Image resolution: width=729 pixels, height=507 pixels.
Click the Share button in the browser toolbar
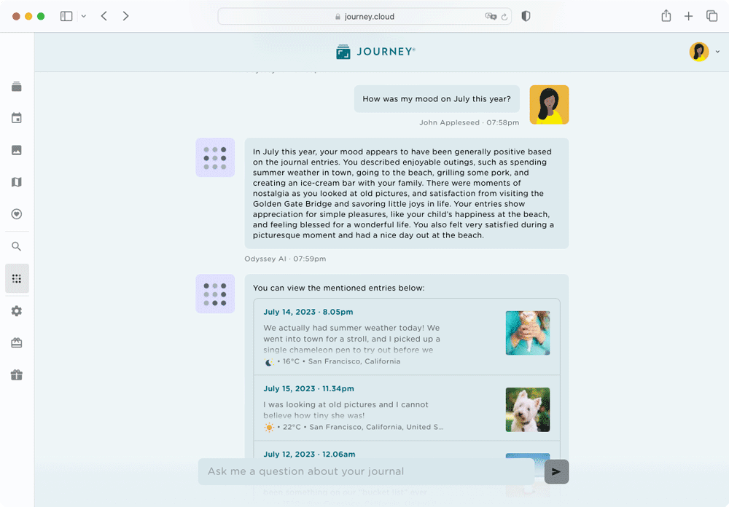(x=666, y=15)
